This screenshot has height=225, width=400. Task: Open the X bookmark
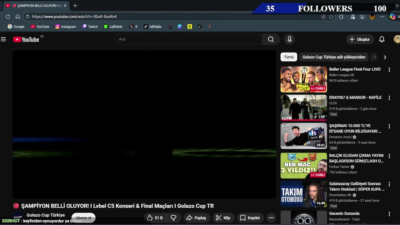click(x=133, y=27)
